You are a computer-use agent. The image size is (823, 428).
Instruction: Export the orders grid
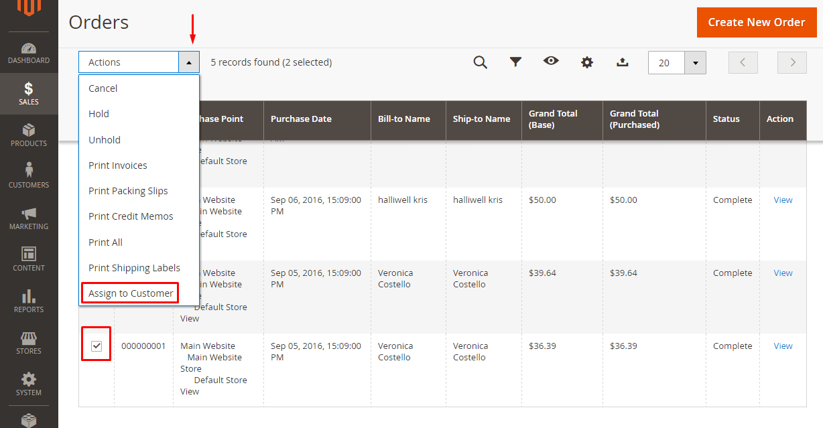[623, 62]
